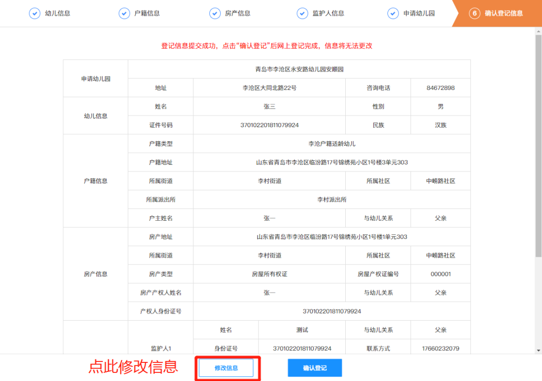Click the kindergarten name 青岛市李沧区永安路幼儿园安顺园
The image size is (542, 381).
(x=299, y=69)
